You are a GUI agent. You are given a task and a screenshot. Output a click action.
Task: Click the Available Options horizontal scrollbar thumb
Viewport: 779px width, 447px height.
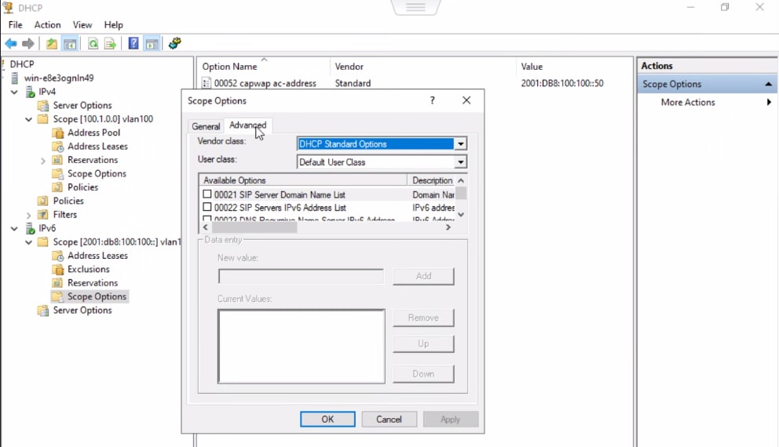pos(254,227)
